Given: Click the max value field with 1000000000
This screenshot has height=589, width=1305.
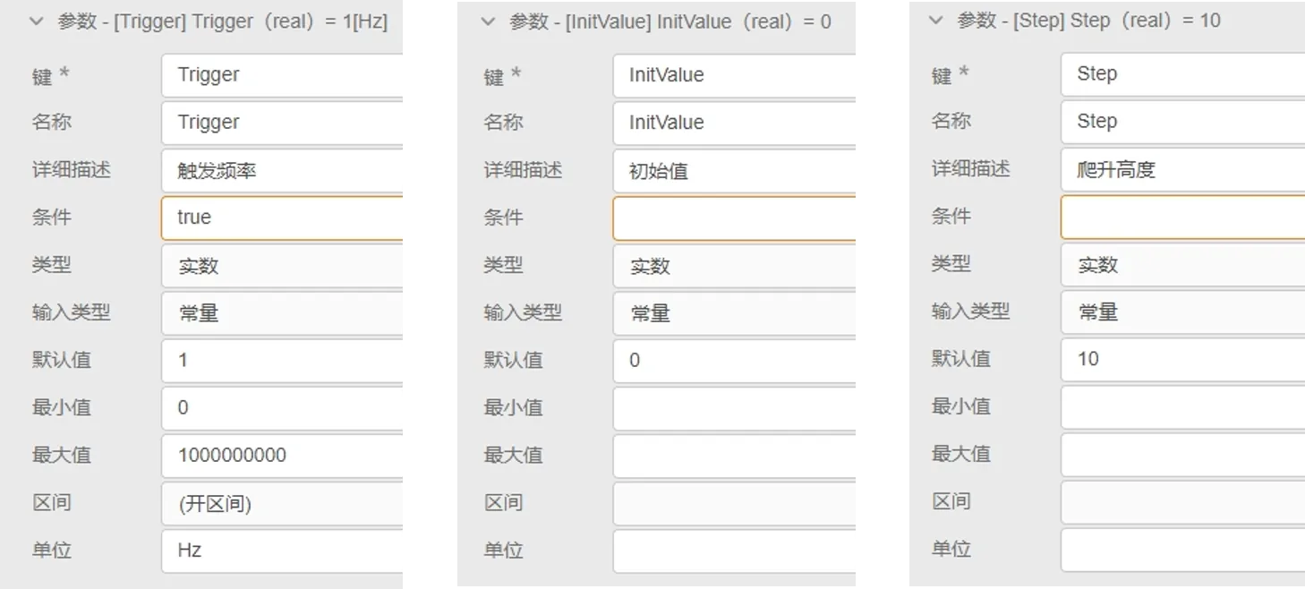Looking at the screenshot, I should [x=284, y=456].
